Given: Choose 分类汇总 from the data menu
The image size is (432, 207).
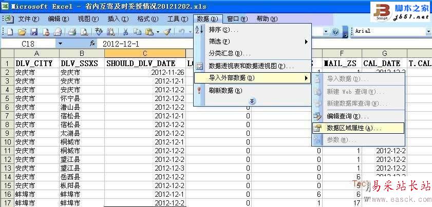Looking at the screenshot, I should [253, 53].
